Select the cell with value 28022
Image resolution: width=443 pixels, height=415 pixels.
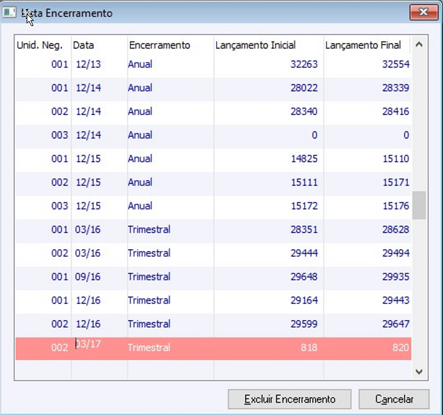pyautogui.click(x=304, y=88)
